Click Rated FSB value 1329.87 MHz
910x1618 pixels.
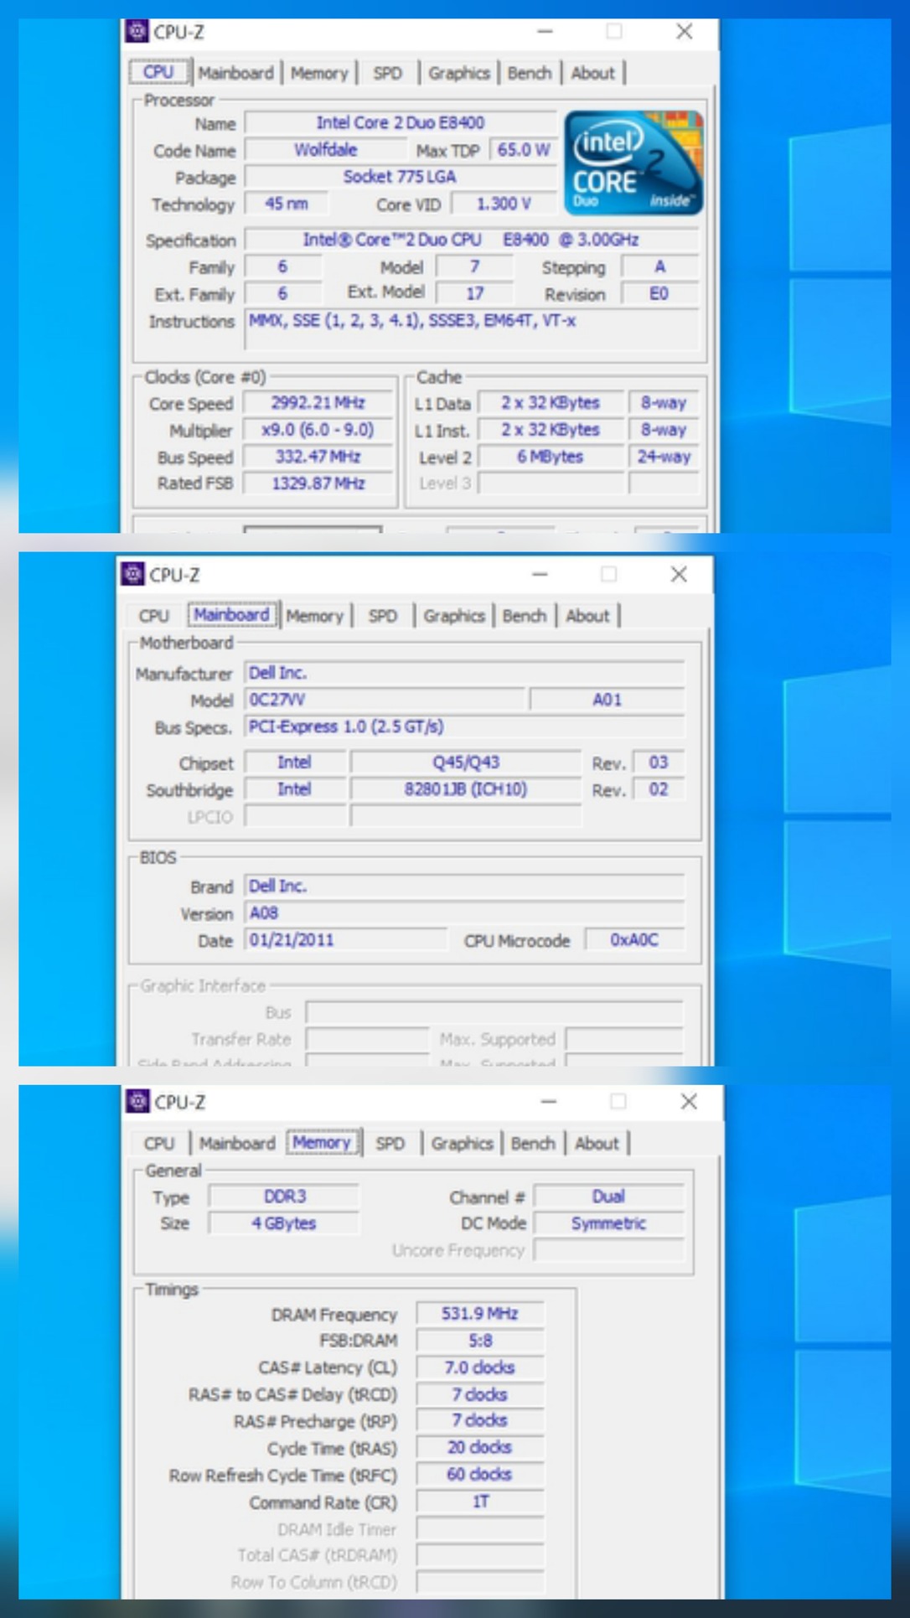point(318,483)
